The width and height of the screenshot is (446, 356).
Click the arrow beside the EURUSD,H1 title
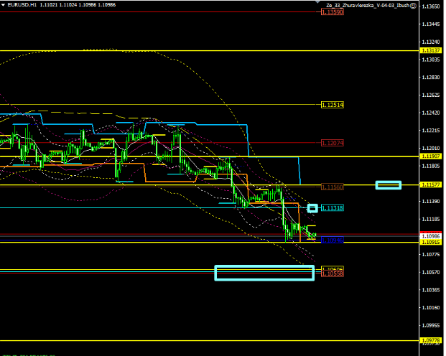click(4, 5)
